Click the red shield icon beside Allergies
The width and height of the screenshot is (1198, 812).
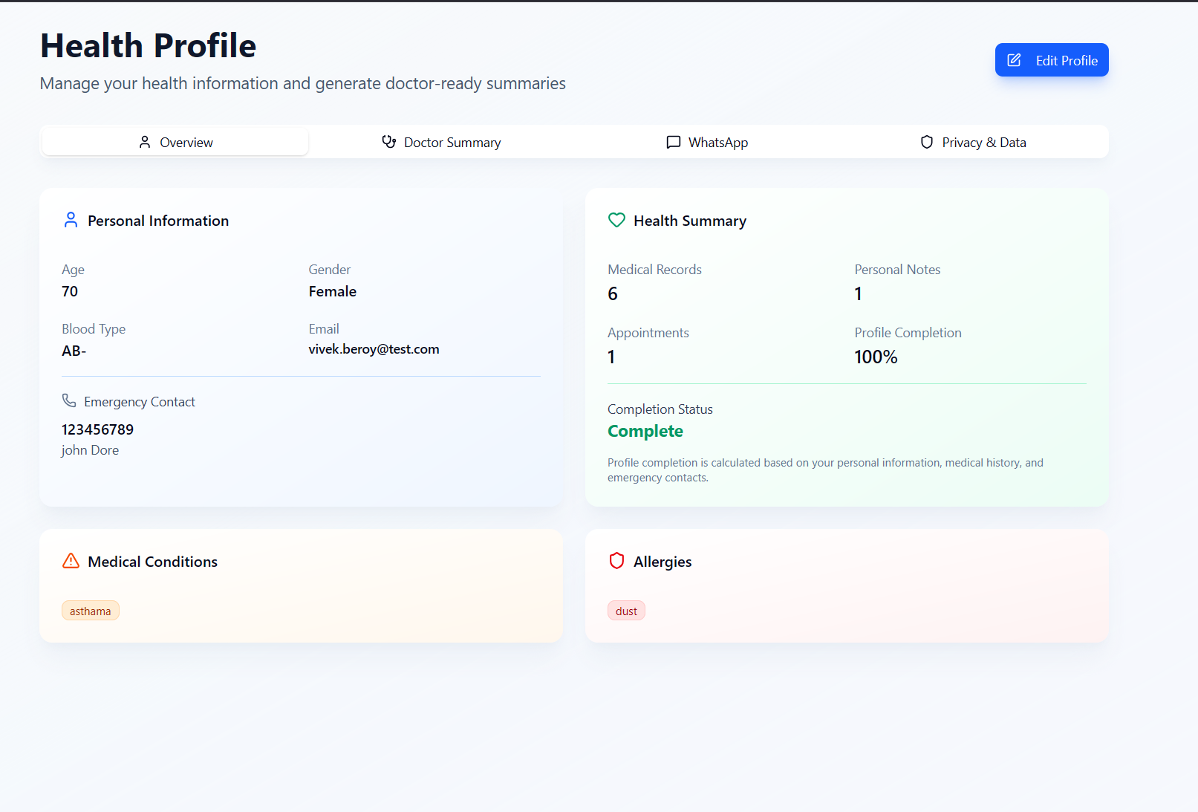[616, 561]
